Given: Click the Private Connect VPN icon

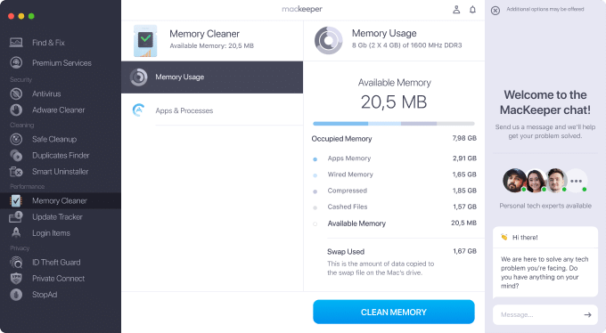Looking at the screenshot, I should (x=16, y=278).
